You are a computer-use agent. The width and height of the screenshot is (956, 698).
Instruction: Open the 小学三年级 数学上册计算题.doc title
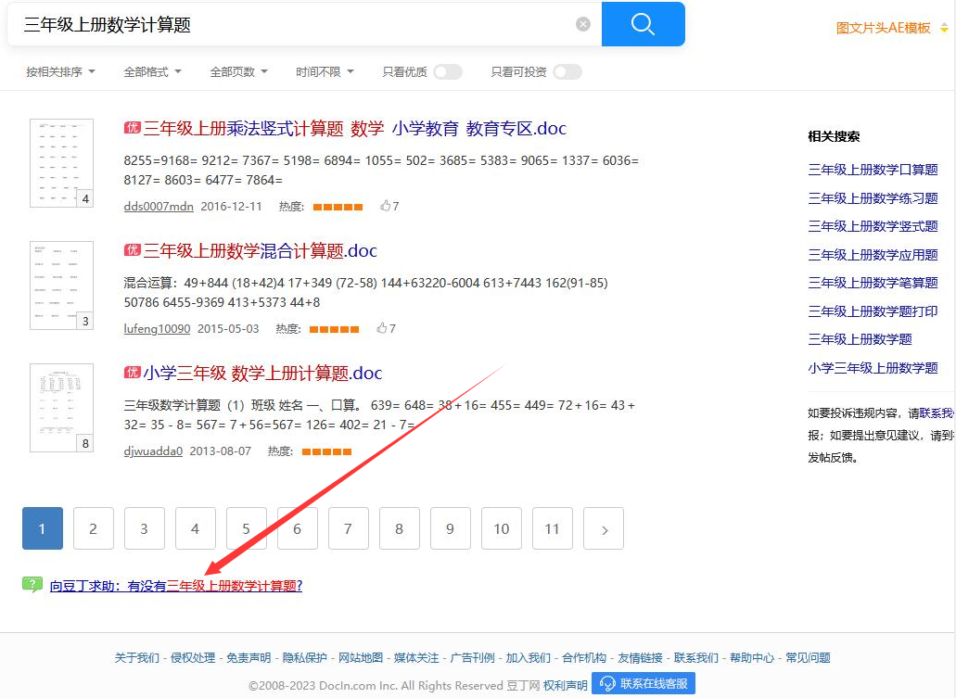click(x=262, y=373)
